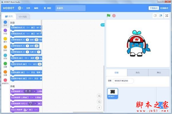Reset workspace zoom to default
172x114 pixels.
click(99, 108)
